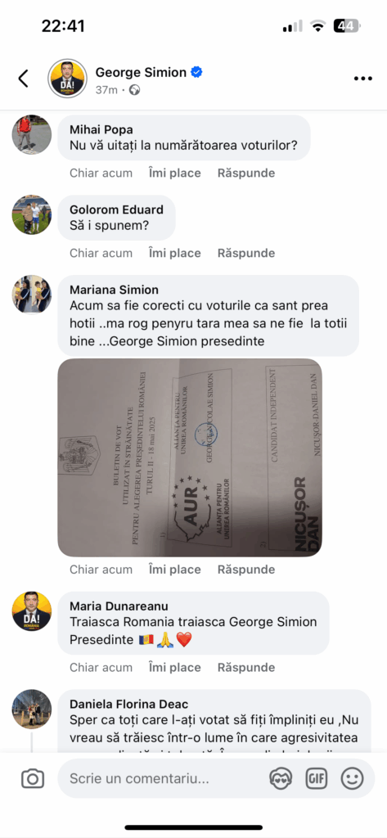The width and height of the screenshot is (387, 838).
Task: Reply to Mihai Popa's comment
Action: click(246, 173)
